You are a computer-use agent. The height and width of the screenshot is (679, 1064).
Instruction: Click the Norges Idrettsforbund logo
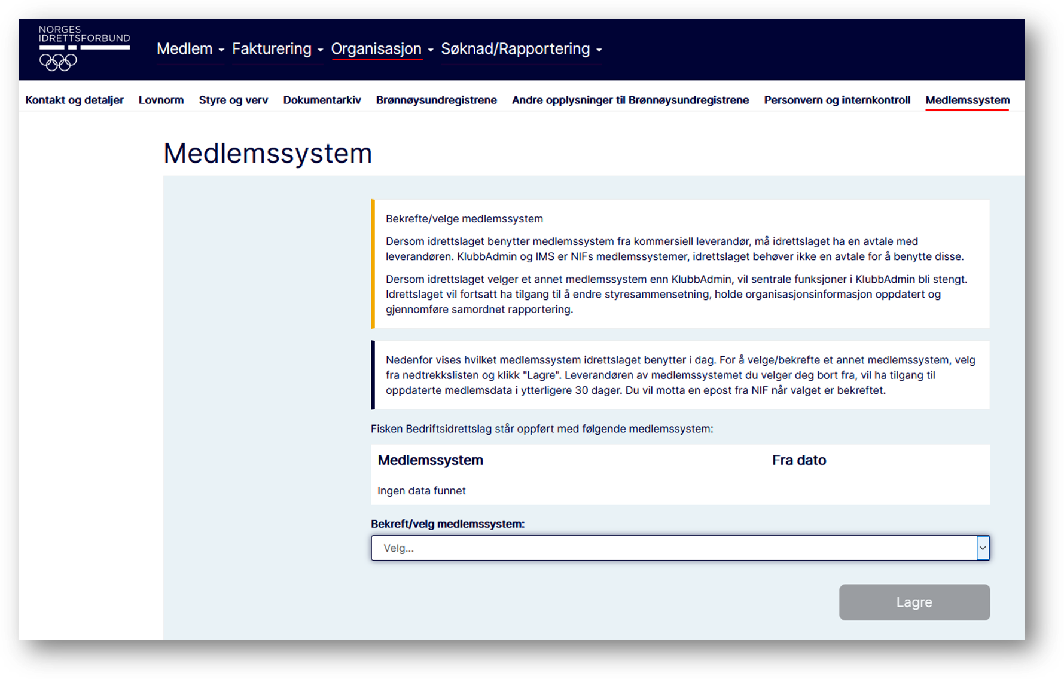point(84,48)
